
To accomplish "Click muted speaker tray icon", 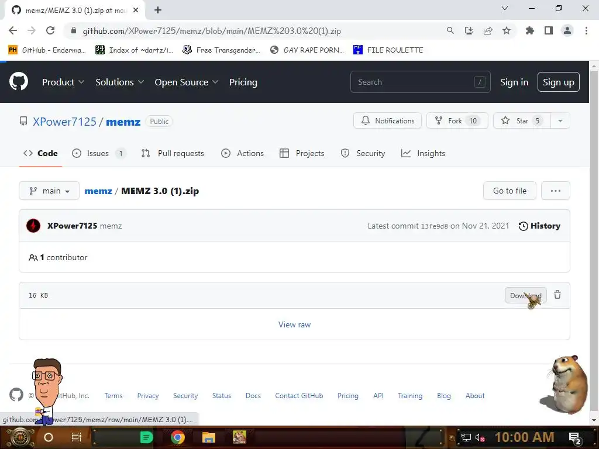I will (480, 437).
